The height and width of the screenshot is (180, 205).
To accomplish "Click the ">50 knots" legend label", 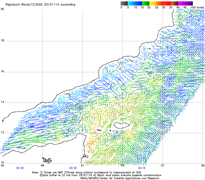I will pos(197,7).
